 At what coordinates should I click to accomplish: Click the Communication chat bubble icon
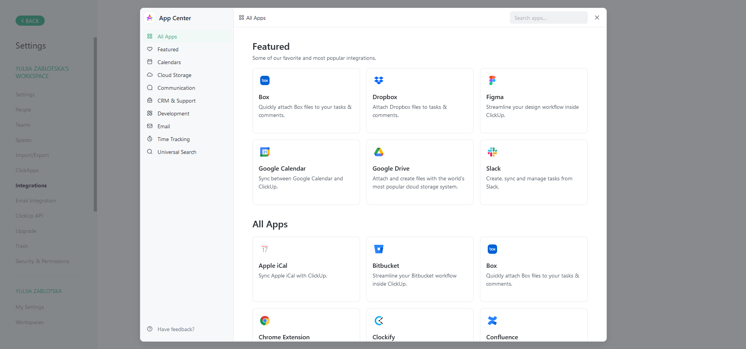150,88
